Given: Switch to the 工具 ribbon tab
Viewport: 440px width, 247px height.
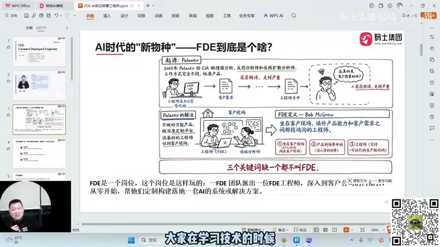Looking at the screenshot, I should tap(227, 16).
